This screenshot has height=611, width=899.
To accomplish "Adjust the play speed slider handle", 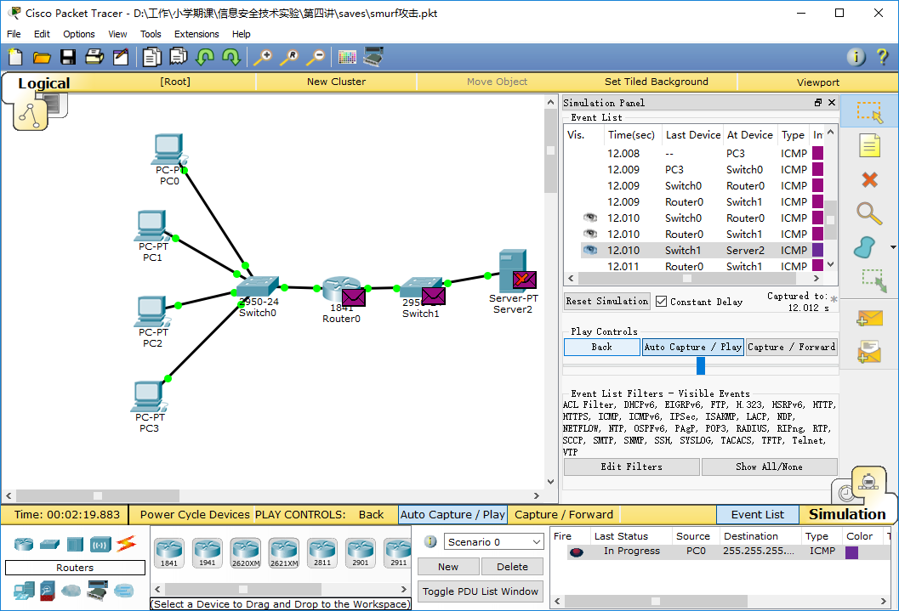I will (x=700, y=365).
